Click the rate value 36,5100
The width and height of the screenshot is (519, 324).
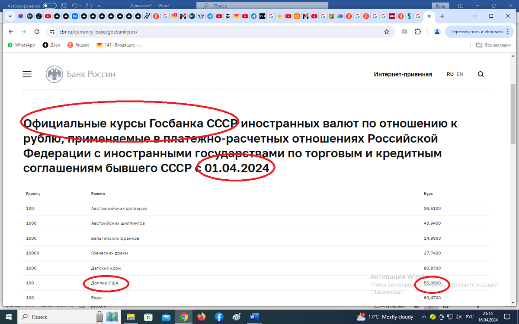[432, 208]
